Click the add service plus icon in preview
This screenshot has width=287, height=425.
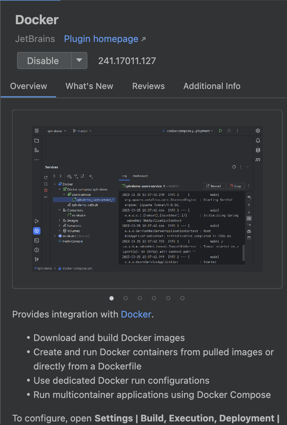click(91, 176)
